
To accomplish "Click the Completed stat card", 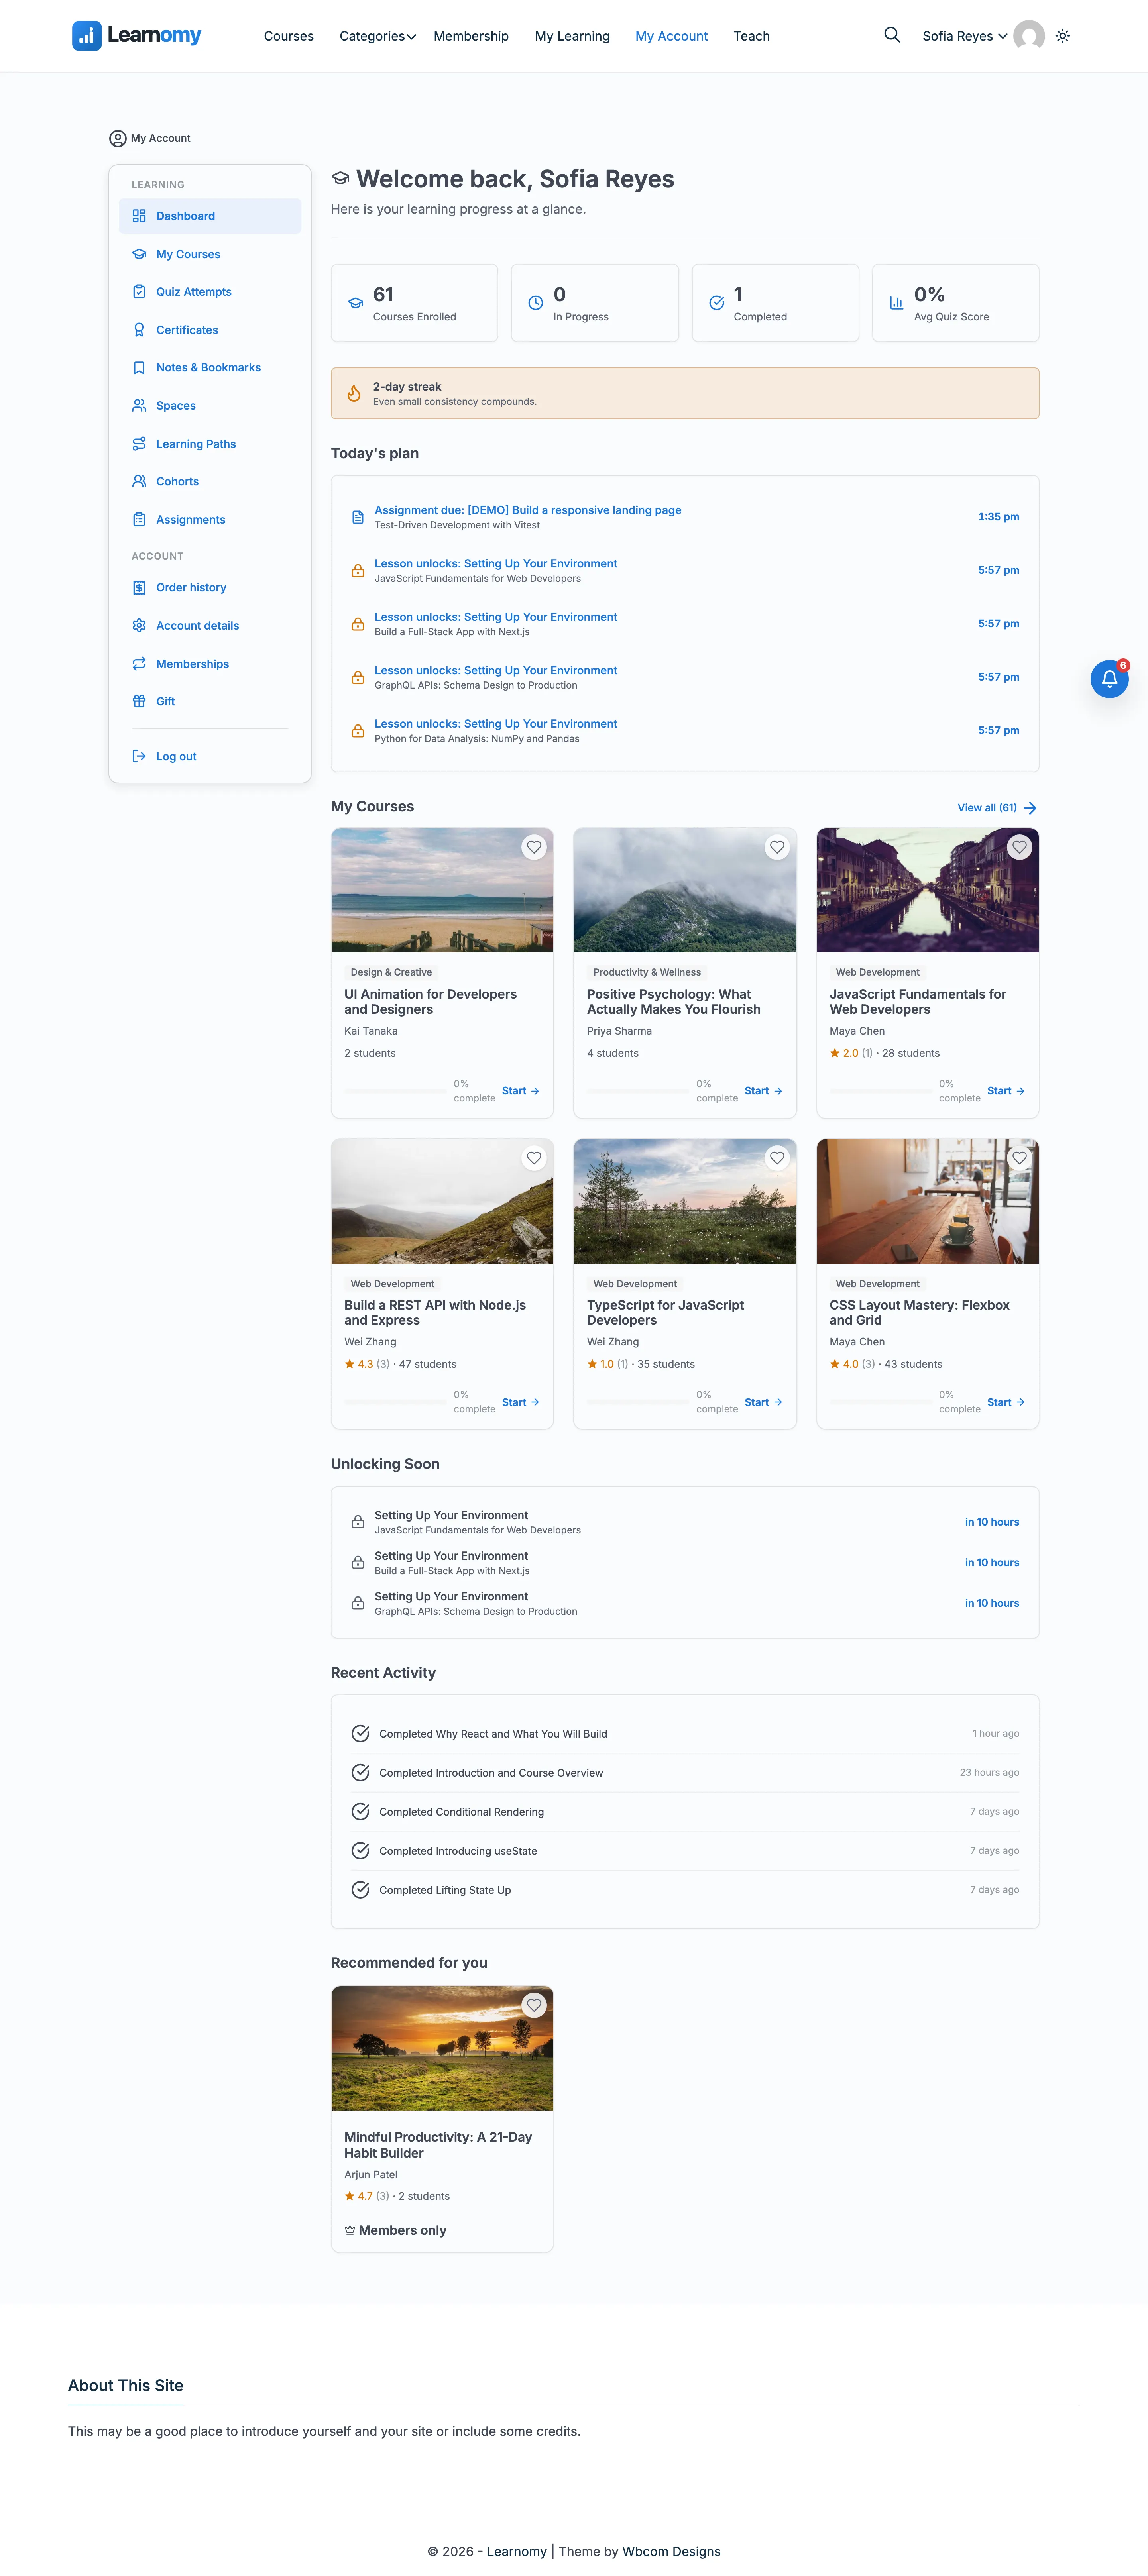I will pyautogui.click(x=775, y=303).
